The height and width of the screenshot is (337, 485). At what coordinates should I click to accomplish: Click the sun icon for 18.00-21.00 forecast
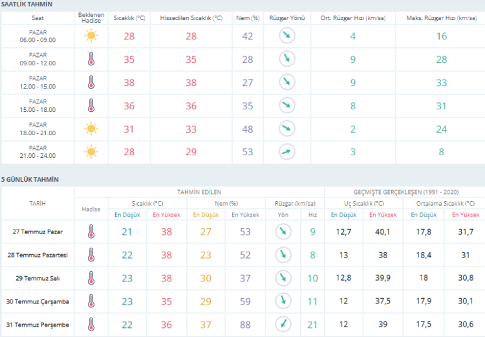pos(91,129)
